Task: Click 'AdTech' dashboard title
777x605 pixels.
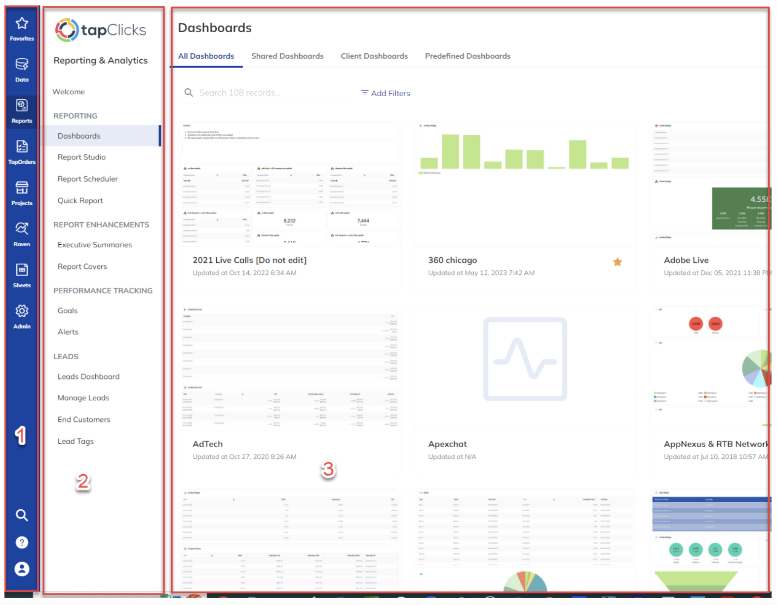Action: [207, 444]
